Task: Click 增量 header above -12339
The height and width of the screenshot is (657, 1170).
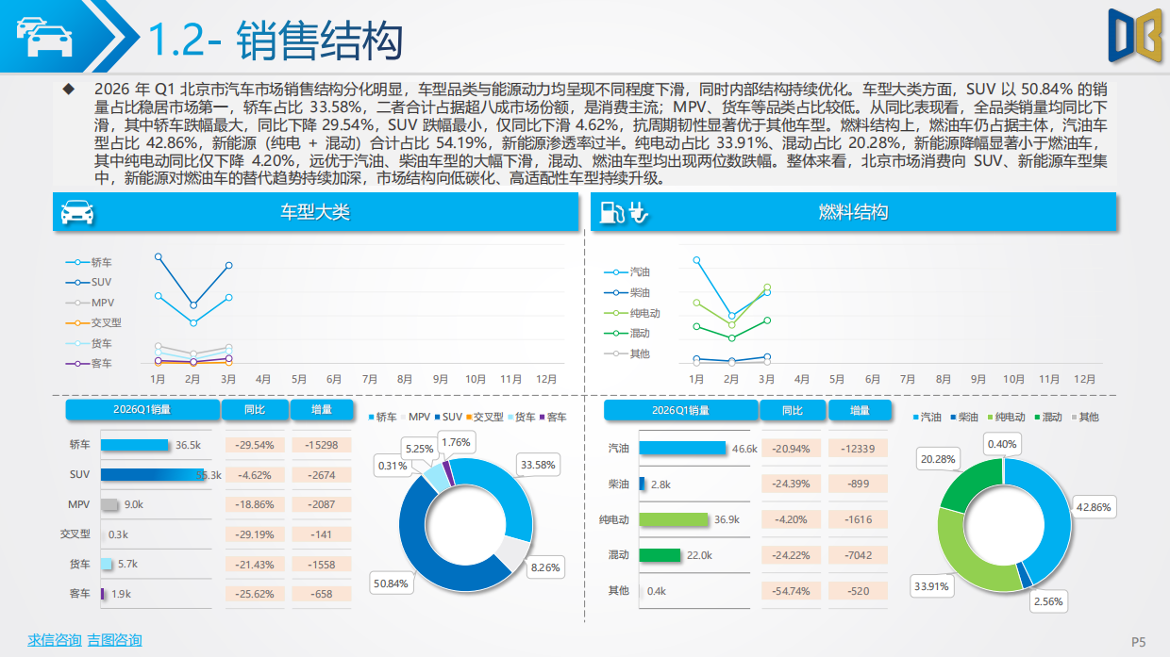Action: tap(860, 410)
